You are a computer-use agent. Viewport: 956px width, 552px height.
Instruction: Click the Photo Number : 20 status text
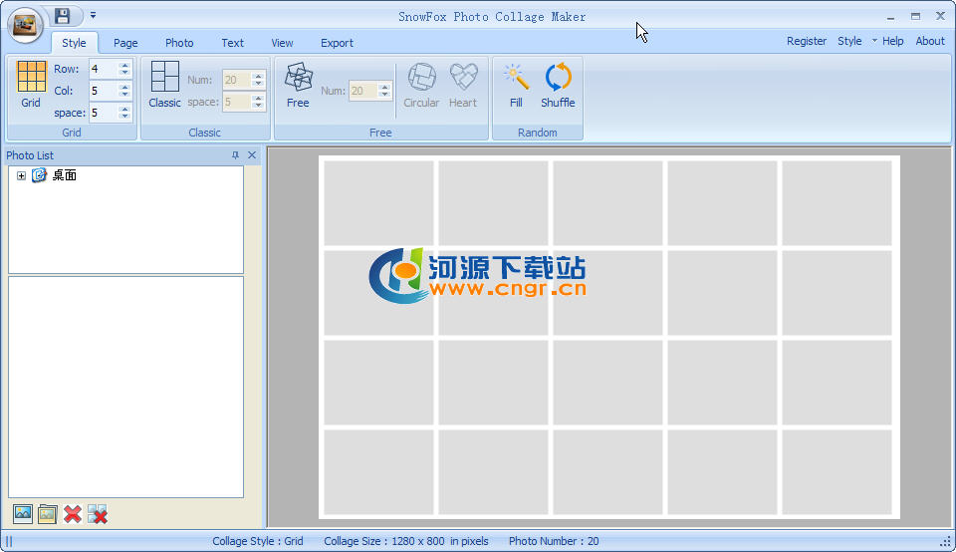[x=554, y=541]
